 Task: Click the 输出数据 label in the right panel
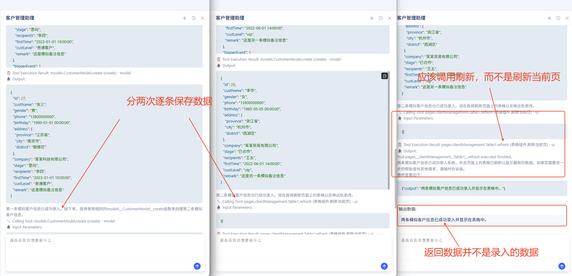click(x=407, y=209)
